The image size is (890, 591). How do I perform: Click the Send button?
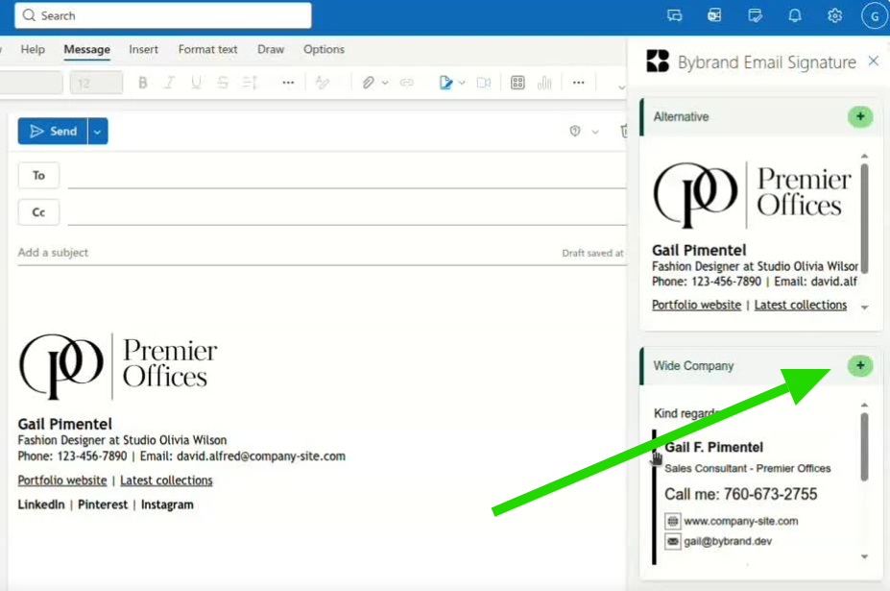[53, 132]
